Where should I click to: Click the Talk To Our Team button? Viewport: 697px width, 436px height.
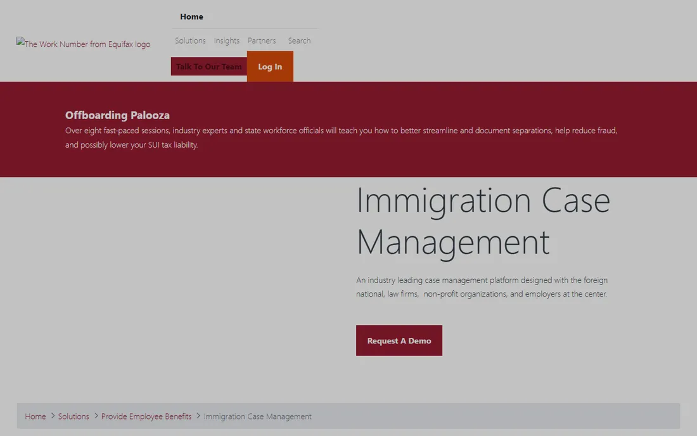pos(209,66)
